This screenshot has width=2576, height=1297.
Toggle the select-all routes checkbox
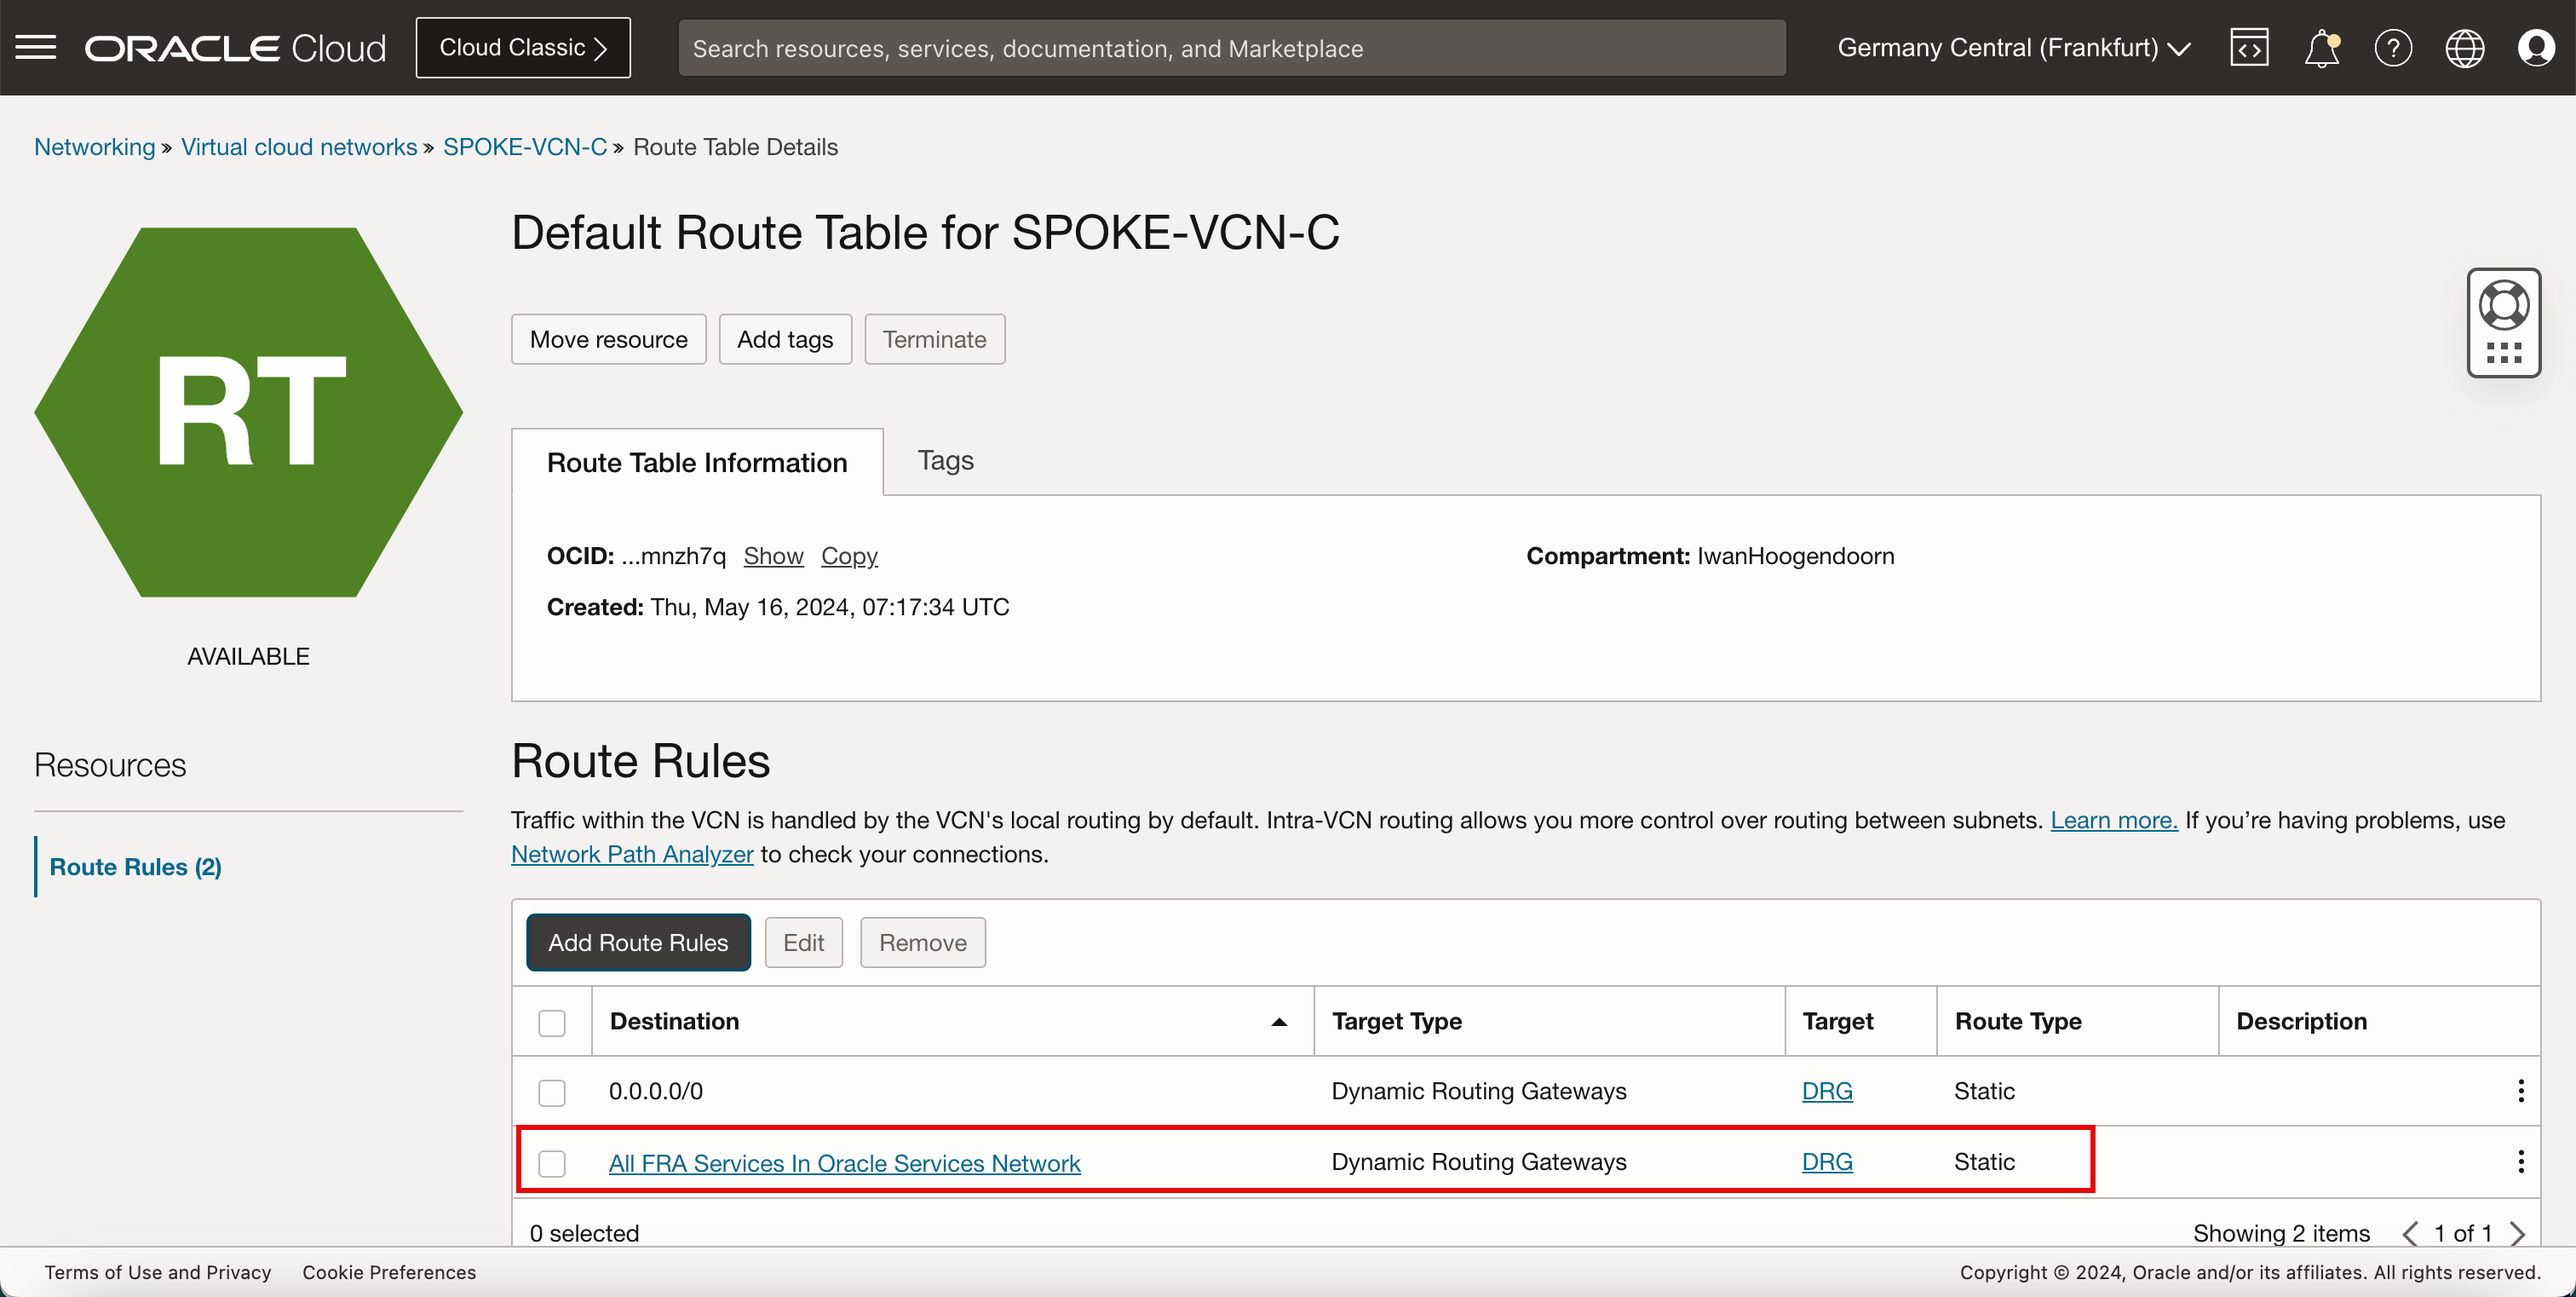[554, 1021]
